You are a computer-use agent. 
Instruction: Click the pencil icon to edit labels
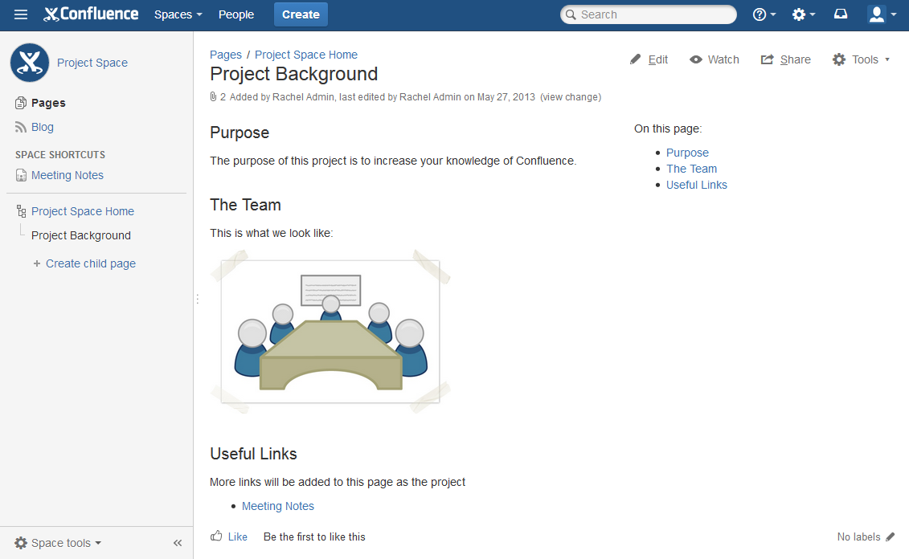(x=890, y=537)
